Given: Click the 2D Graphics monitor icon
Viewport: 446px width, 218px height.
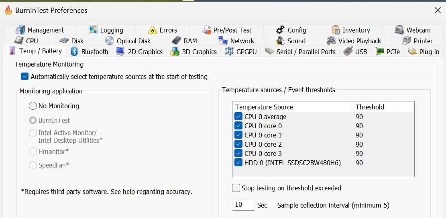Looking at the screenshot, I should [x=120, y=51].
